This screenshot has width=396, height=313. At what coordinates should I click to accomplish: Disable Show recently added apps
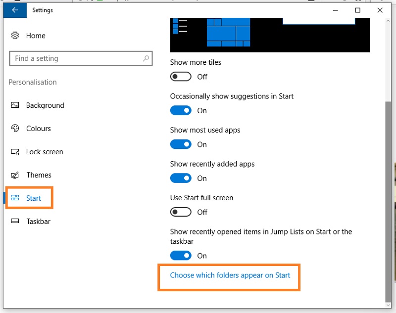pyautogui.click(x=180, y=178)
